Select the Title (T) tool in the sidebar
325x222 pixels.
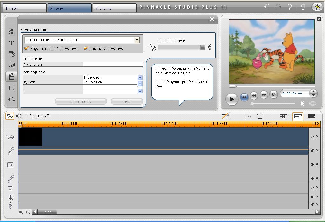click(x=11, y=43)
